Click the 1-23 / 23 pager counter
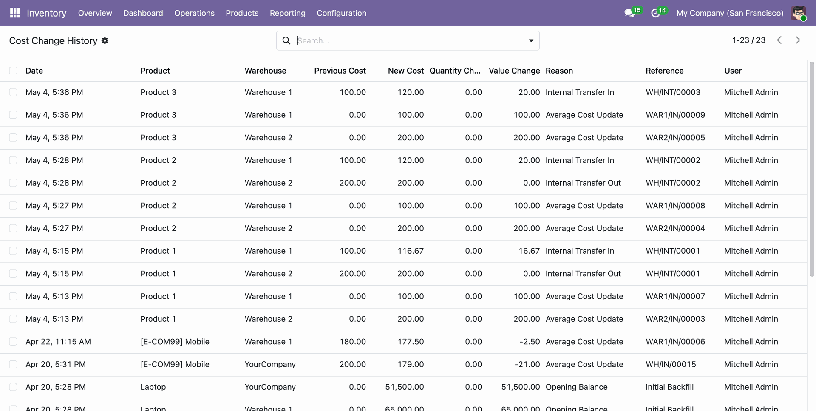Screen dimensions: 816x411 749,40
